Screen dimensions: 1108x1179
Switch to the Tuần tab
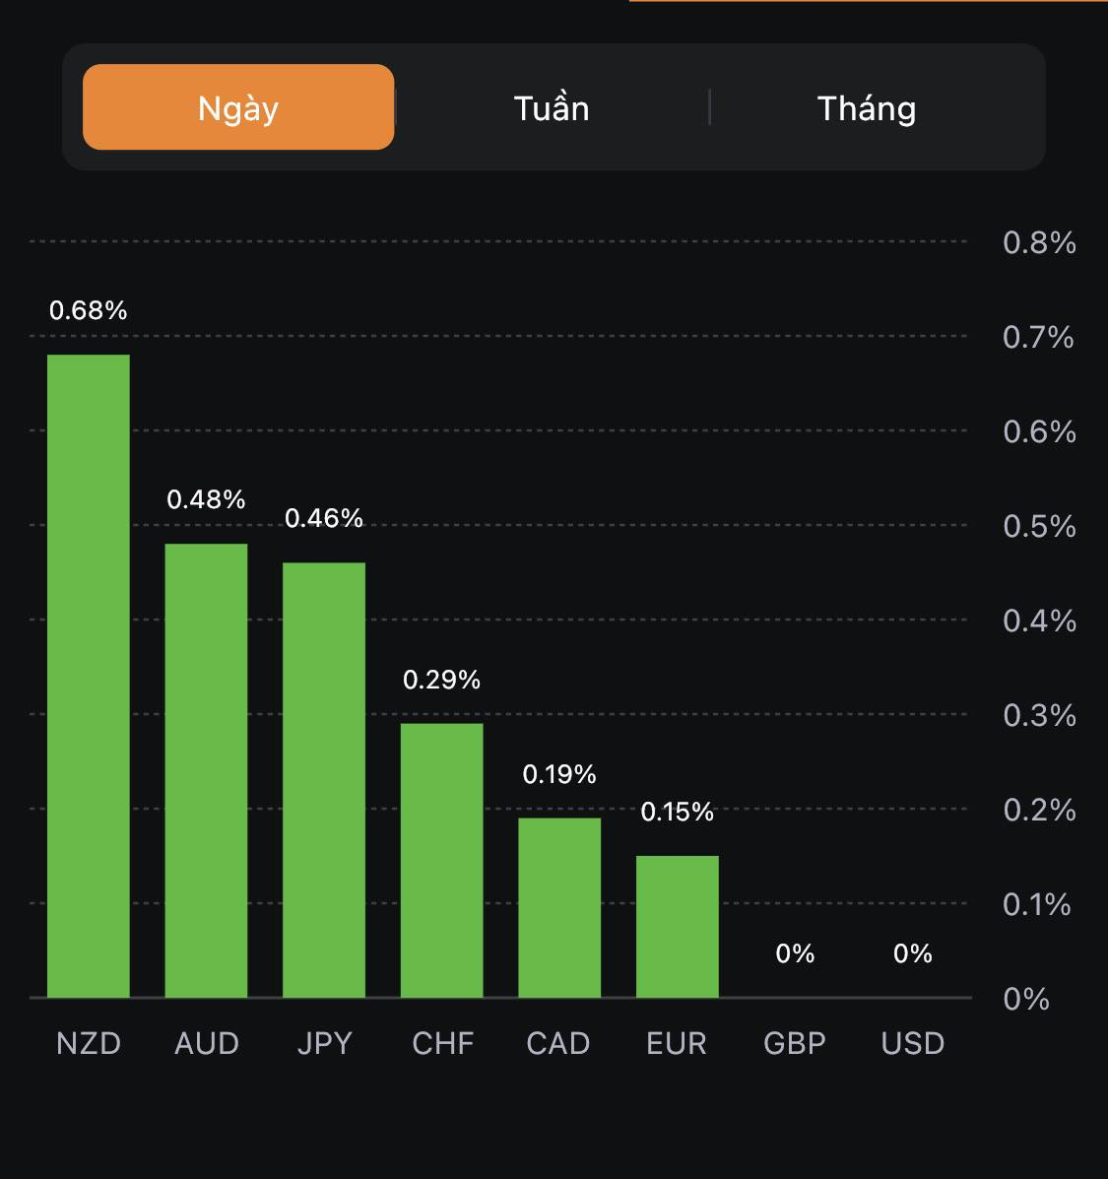(552, 107)
